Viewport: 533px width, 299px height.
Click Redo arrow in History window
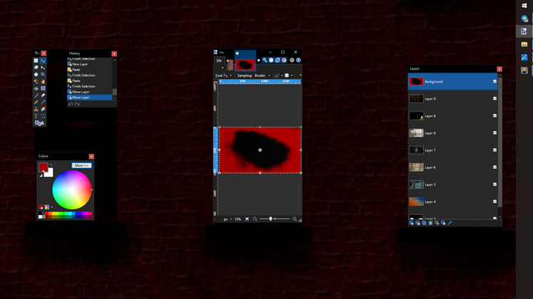pos(77,104)
